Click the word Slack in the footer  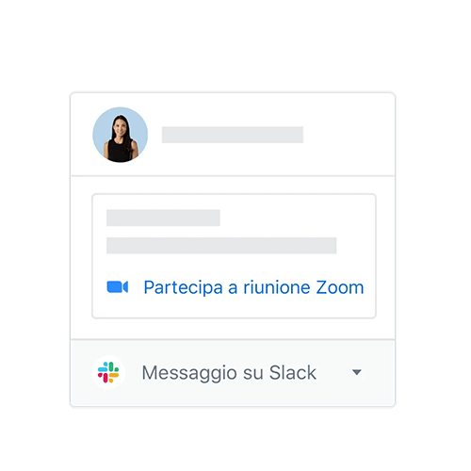(x=293, y=373)
